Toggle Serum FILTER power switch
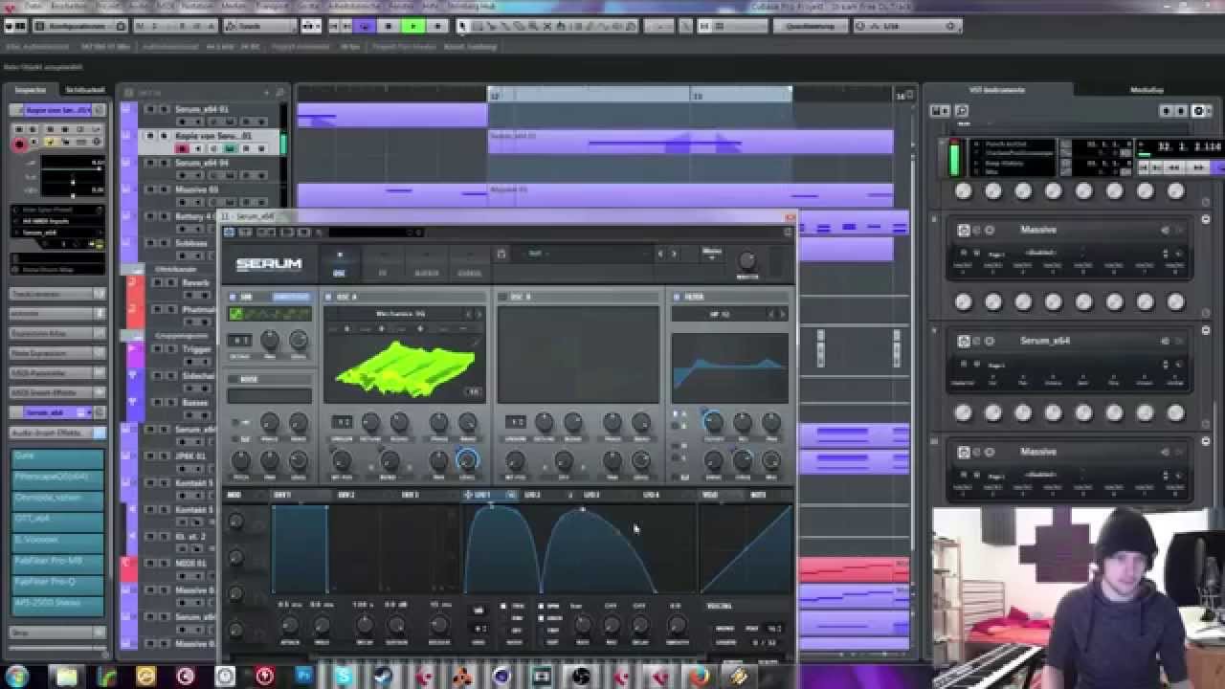The width and height of the screenshot is (1225, 689). point(676,298)
